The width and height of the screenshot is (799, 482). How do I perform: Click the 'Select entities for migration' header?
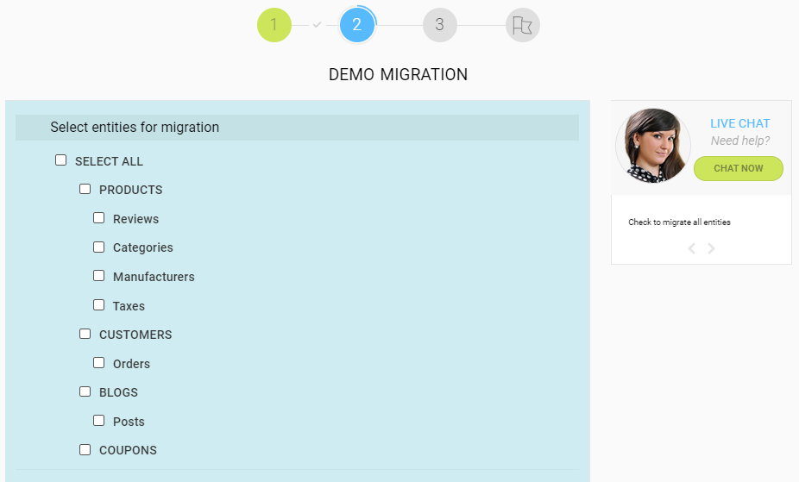pyautogui.click(x=297, y=128)
